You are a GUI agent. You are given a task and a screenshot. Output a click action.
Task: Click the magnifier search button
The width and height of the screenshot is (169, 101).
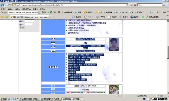point(164,5)
